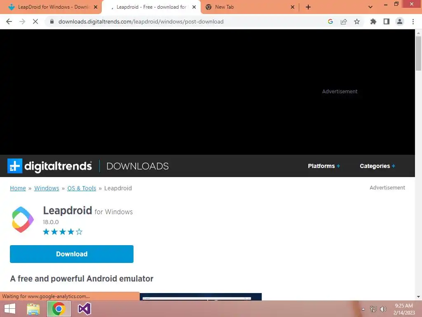Screen dimensions: 422x317
Task: Open the Home breadcrumb link
Action: (x=18, y=188)
